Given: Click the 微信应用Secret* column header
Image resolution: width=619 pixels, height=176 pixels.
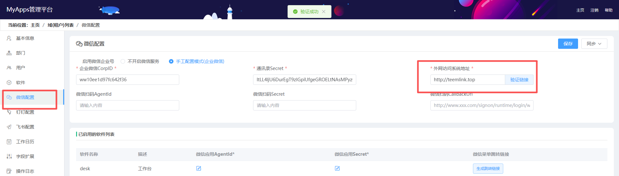Looking at the screenshot, I should coord(351,154).
